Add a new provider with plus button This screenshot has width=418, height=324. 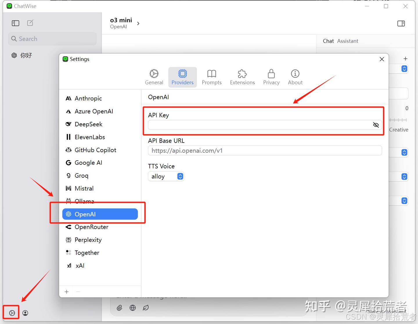(66, 291)
